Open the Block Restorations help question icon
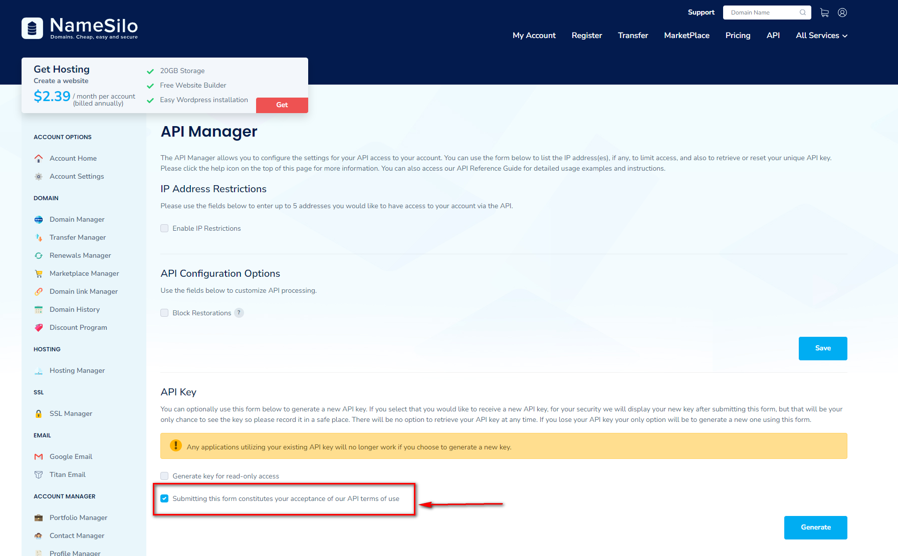This screenshot has height=556, width=898. point(239,313)
